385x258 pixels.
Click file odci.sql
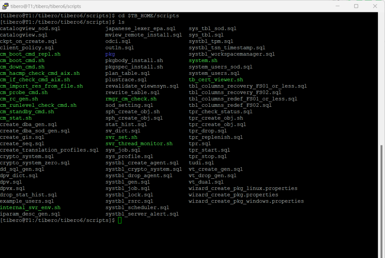pyautogui.click(x=118, y=41)
